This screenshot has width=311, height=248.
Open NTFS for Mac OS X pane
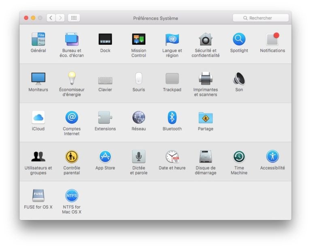coord(72,195)
